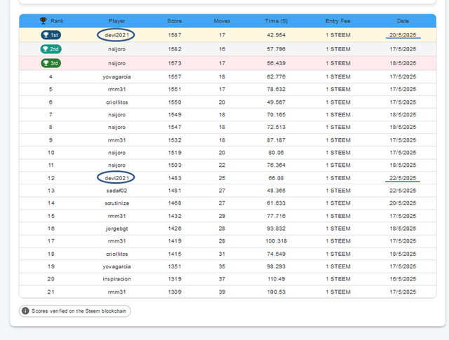
Task: Click date 20/5/2025 in first row
Action: pyautogui.click(x=403, y=35)
